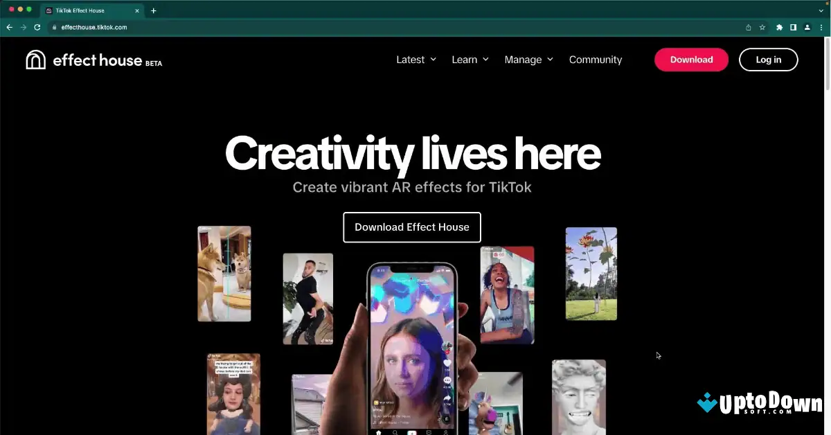Select the TikTok Effect House tab
831x435 pixels.
(91, 10)
